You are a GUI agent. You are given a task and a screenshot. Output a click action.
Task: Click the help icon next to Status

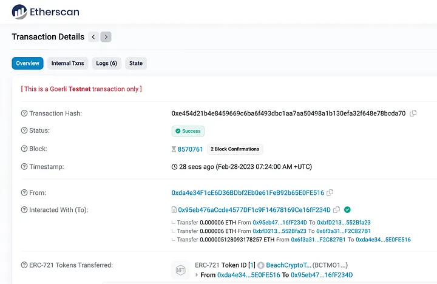click(x=24, y=131)
